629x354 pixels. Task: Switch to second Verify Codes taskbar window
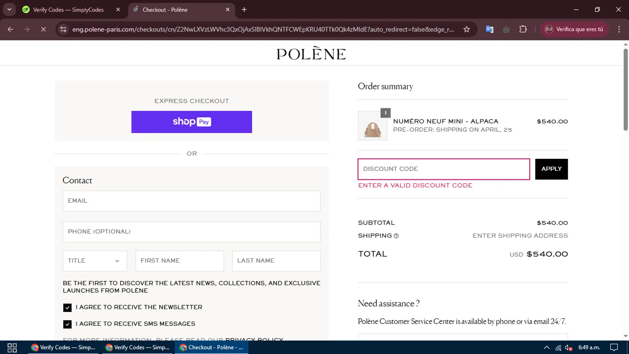click(138, 348)
